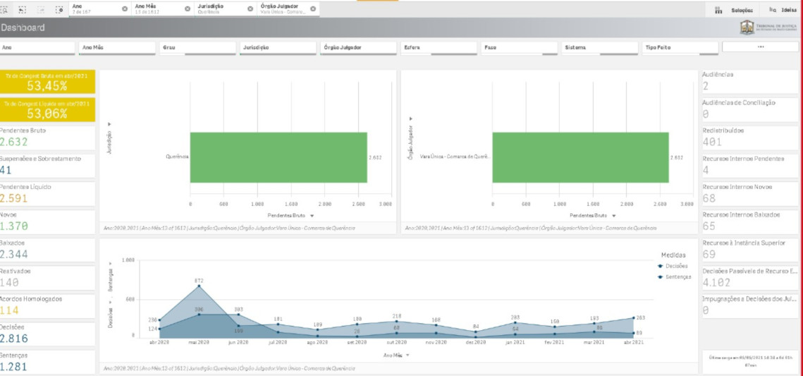Remove the Órgão Julgador selection chip
803x376 pixels.
pos(313,9)
